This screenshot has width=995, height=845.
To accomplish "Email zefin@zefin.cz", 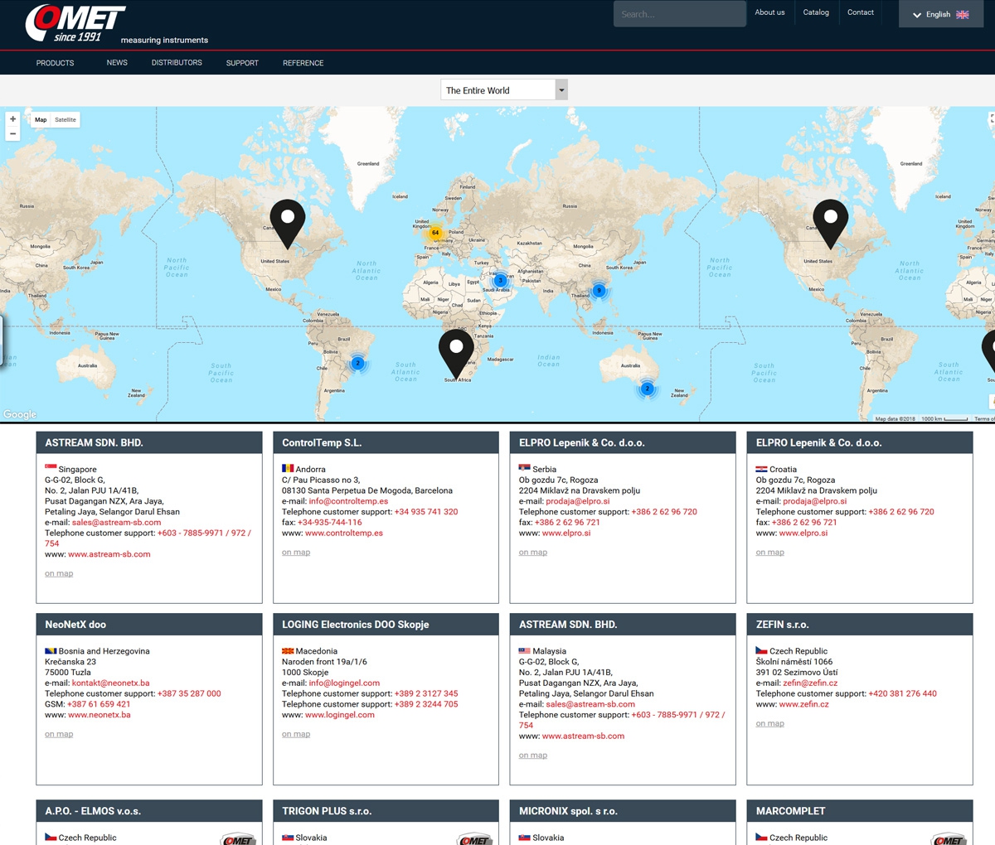I will pos(810,683).
